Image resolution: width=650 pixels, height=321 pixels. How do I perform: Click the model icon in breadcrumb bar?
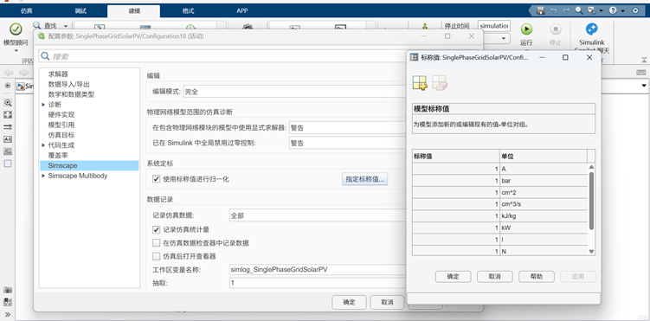(x=20, y=87)
